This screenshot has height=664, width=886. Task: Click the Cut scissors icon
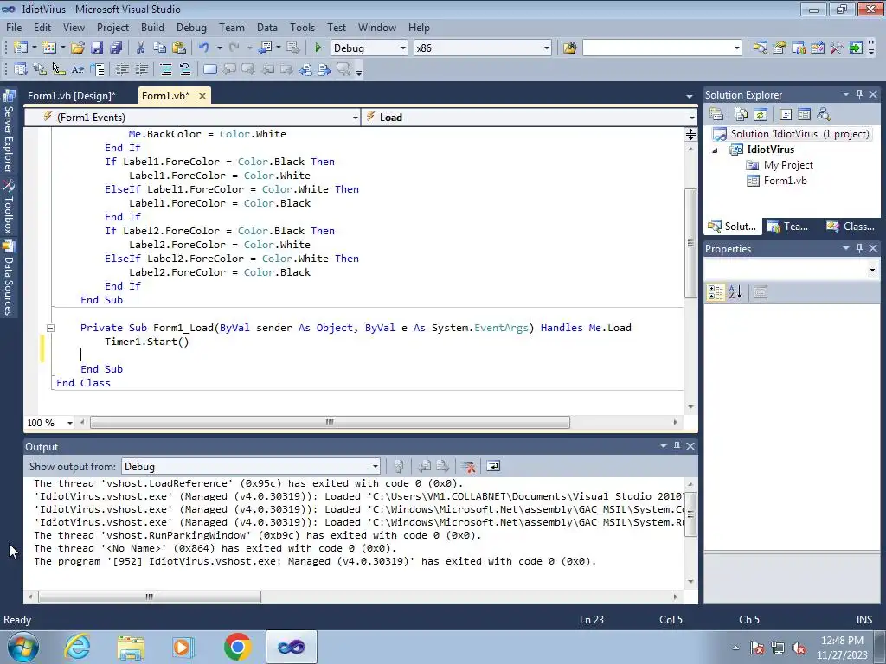click(140, 48)
